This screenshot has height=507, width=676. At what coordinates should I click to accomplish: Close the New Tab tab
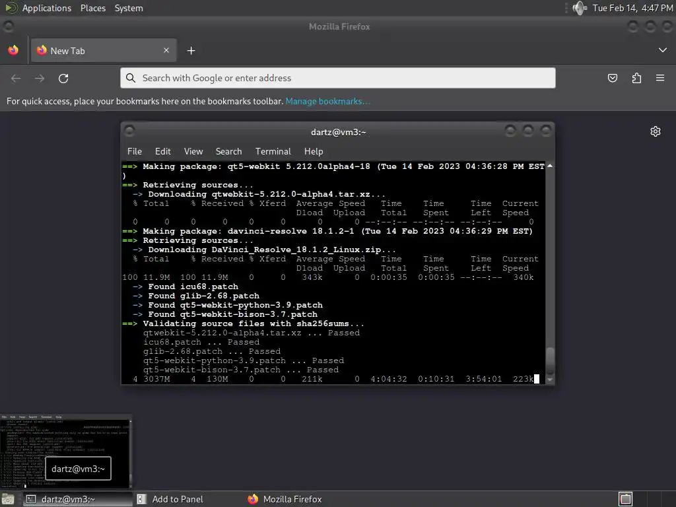166,50
